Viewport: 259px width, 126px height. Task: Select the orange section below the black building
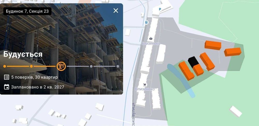198,70
